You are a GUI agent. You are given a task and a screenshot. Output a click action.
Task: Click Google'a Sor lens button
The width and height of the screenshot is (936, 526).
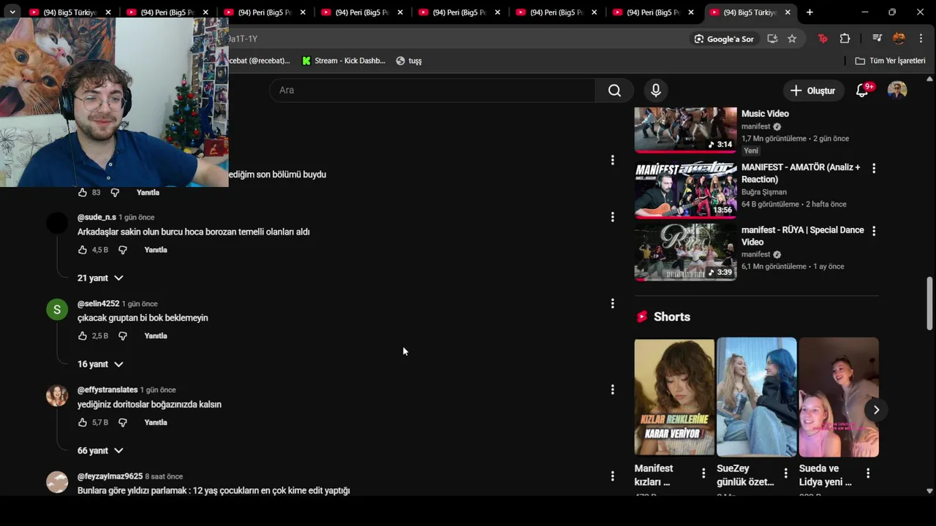tap(724, 39)
